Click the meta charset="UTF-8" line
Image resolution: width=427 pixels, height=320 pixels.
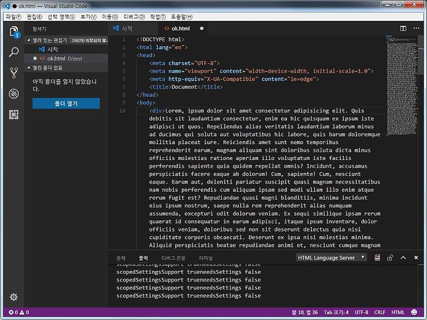point(184,63)
